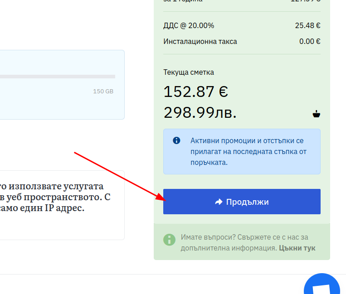The image size is (346, 294).
Task: Click the 298.99лв. total price
Action: [x=200, y=113]
